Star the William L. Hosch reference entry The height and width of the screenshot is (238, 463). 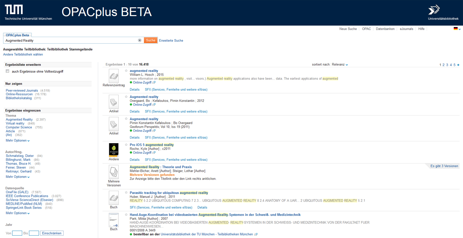tap(126, 71)
